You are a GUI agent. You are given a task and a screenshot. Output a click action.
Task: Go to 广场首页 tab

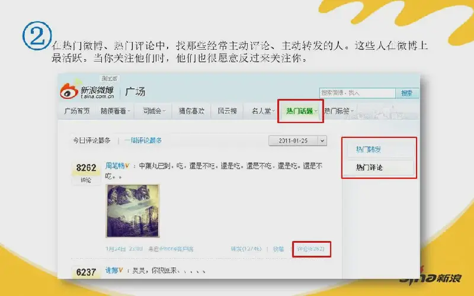tap(77, 111)
